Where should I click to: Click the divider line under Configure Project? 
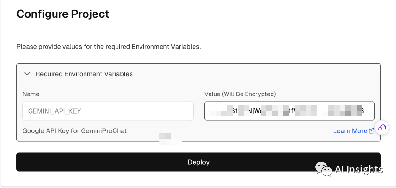198,30
